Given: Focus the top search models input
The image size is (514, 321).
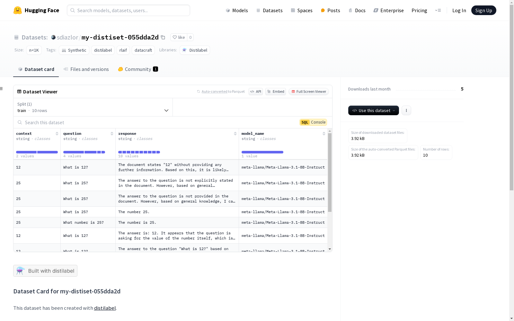Looking at the screenshot, I should pyautogui.click(x=128, y=10).
